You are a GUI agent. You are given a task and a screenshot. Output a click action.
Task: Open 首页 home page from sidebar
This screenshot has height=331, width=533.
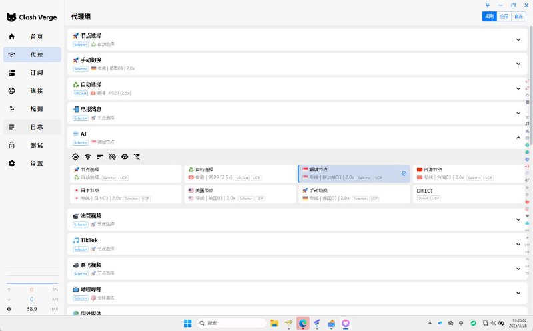tap(37, 37)
